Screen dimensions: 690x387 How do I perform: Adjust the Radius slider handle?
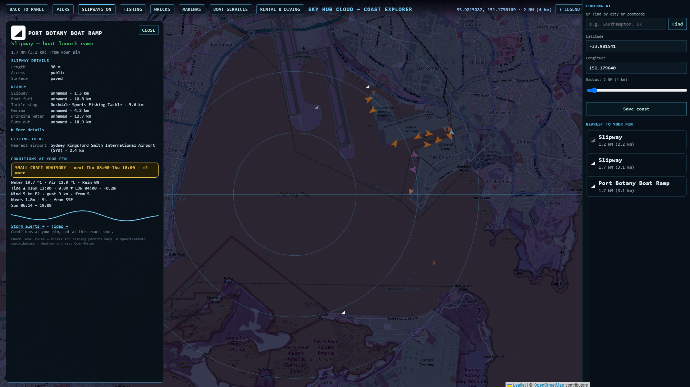click(594, 90)
